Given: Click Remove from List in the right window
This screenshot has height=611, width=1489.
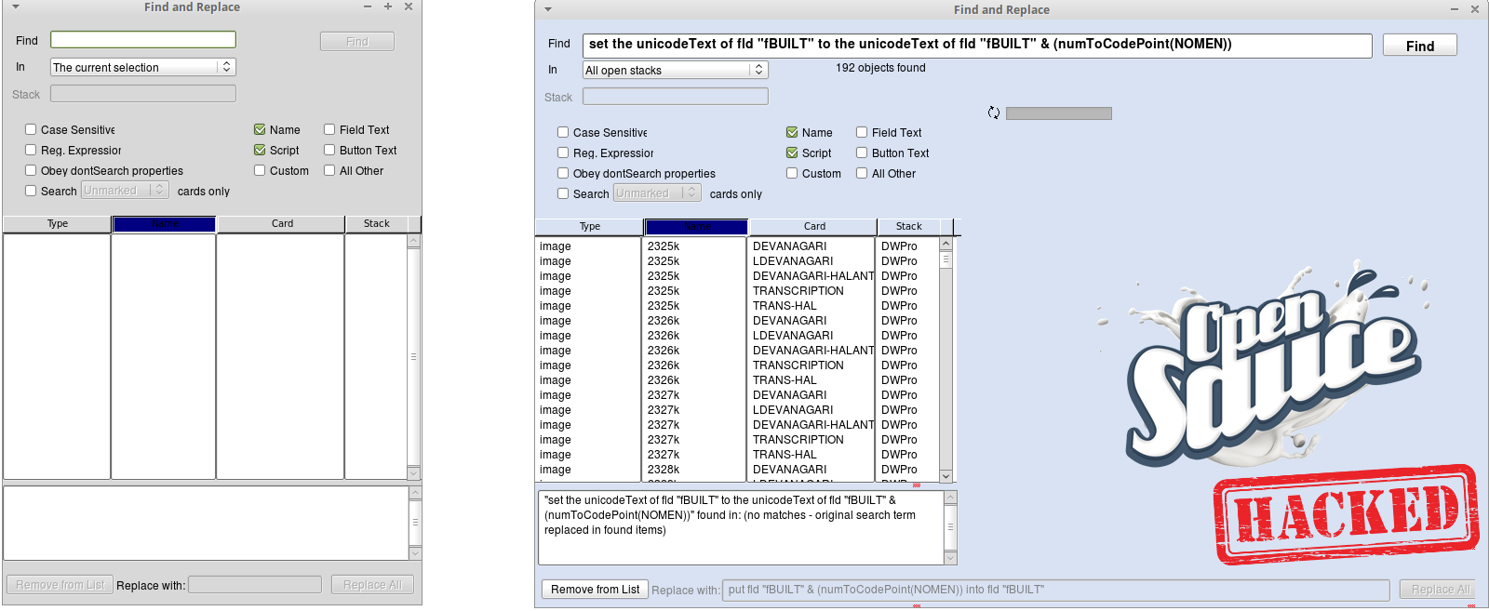Looking at the screenshot, I should [595, 590].
